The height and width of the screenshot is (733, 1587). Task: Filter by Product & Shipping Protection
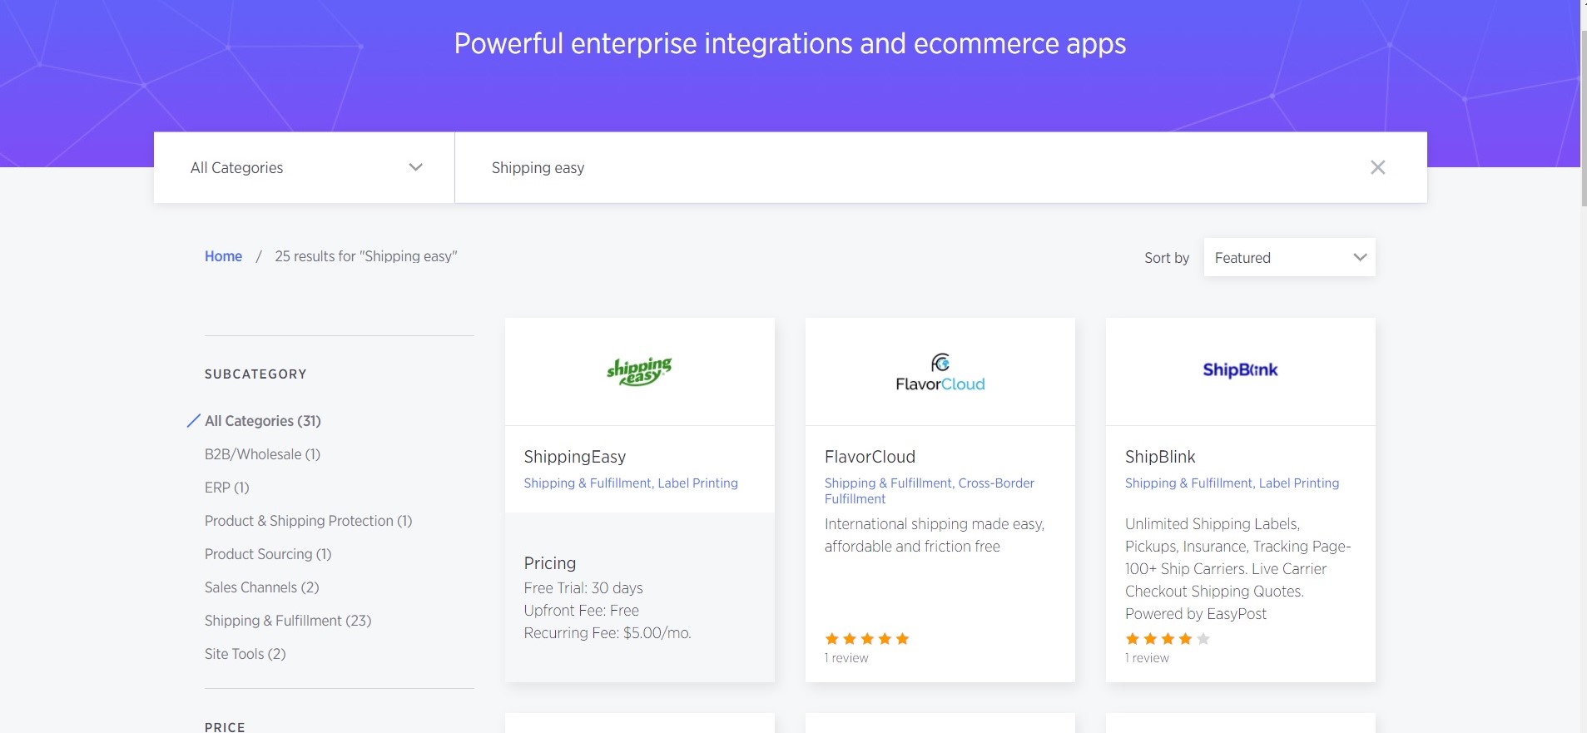pyautogui.click(x=308, y=521)
